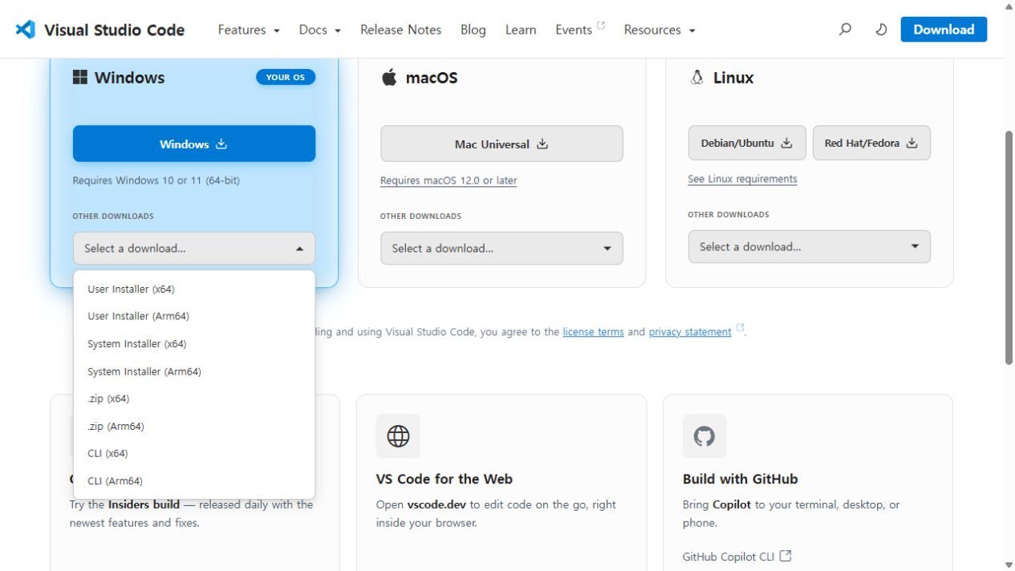
Task: Open the Learn page
Action: pos(521,30)
